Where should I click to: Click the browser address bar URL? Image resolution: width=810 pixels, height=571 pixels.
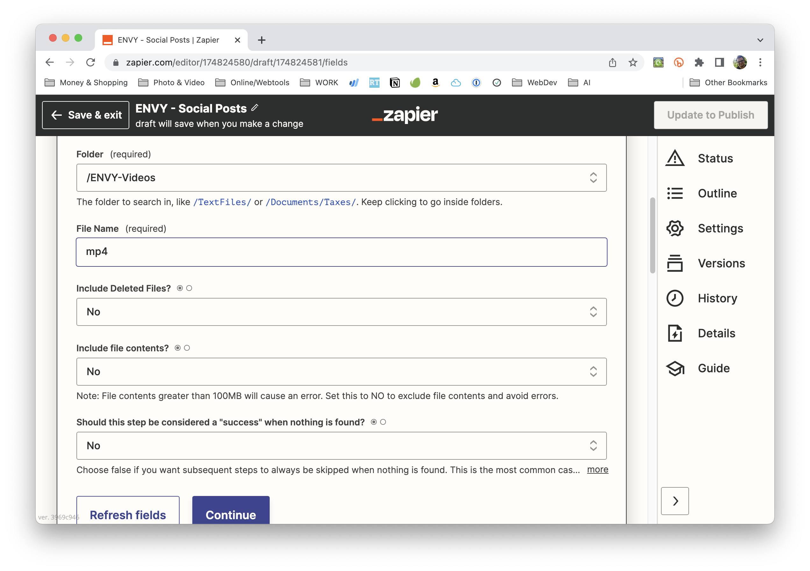tap(237, 62)
